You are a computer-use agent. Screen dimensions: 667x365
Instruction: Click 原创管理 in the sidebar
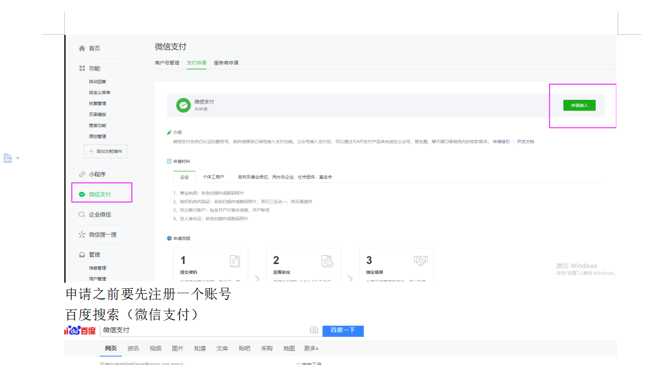[x=97, y=137]
